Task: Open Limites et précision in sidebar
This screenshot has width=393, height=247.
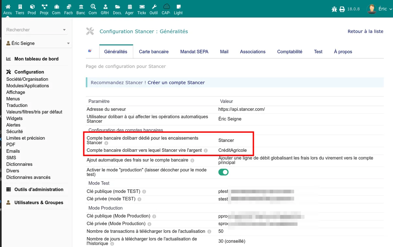Action: tap(26, 138)
